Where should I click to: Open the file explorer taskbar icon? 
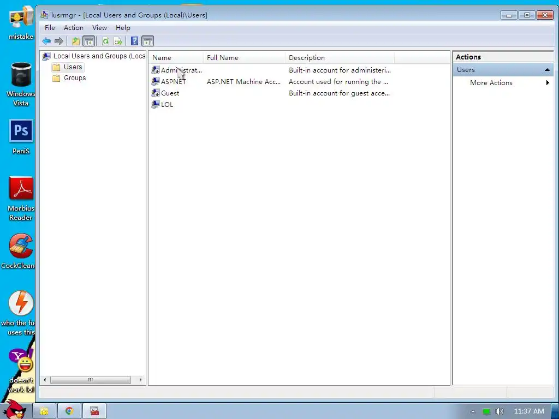pos(44,411)
